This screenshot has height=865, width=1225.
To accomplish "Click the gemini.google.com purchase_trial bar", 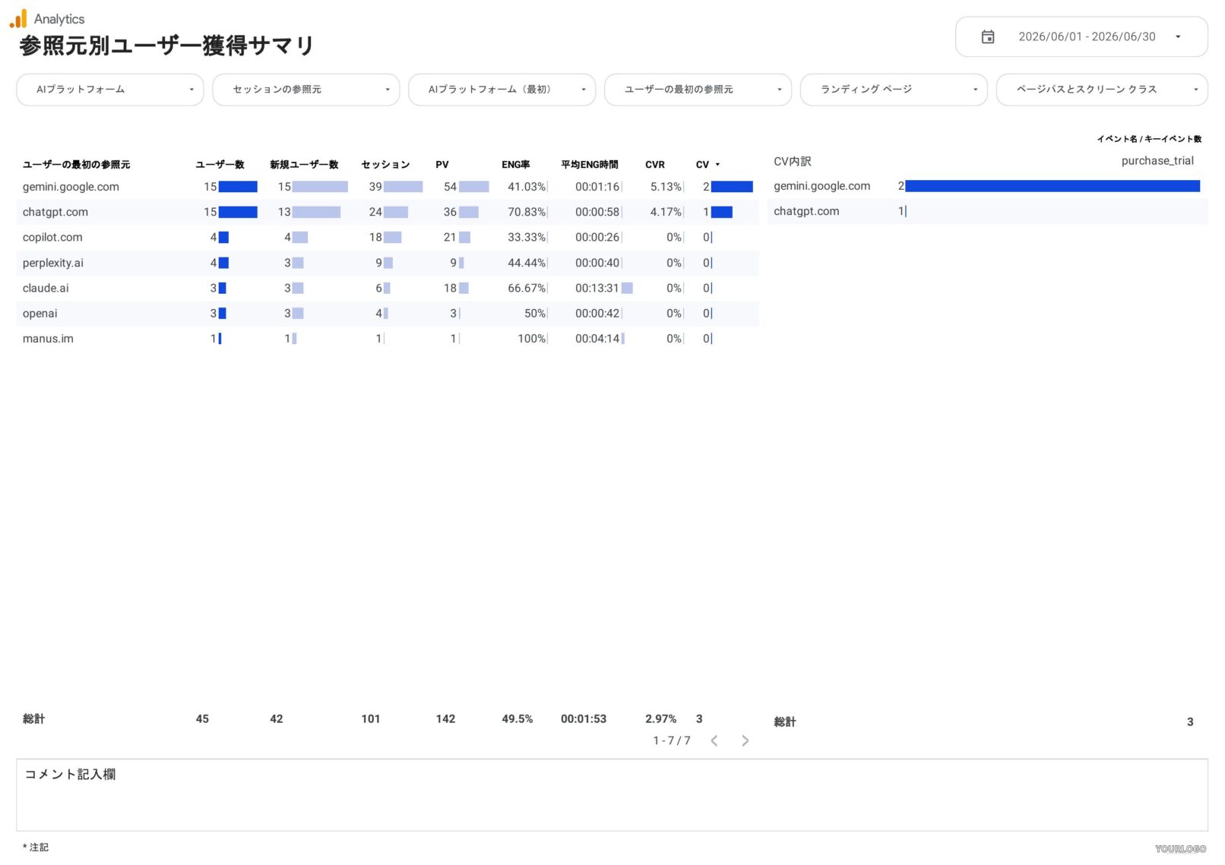I will pyautogui.click(x=1052, y=186).
